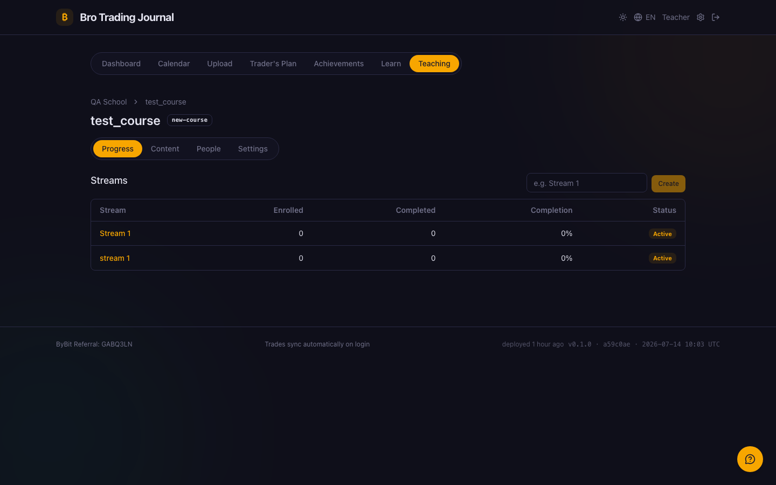This screenshot has width=776, height=485.
Task: Open settings via the gear icon
Action: pyautogui.click(x=701, y=17)
